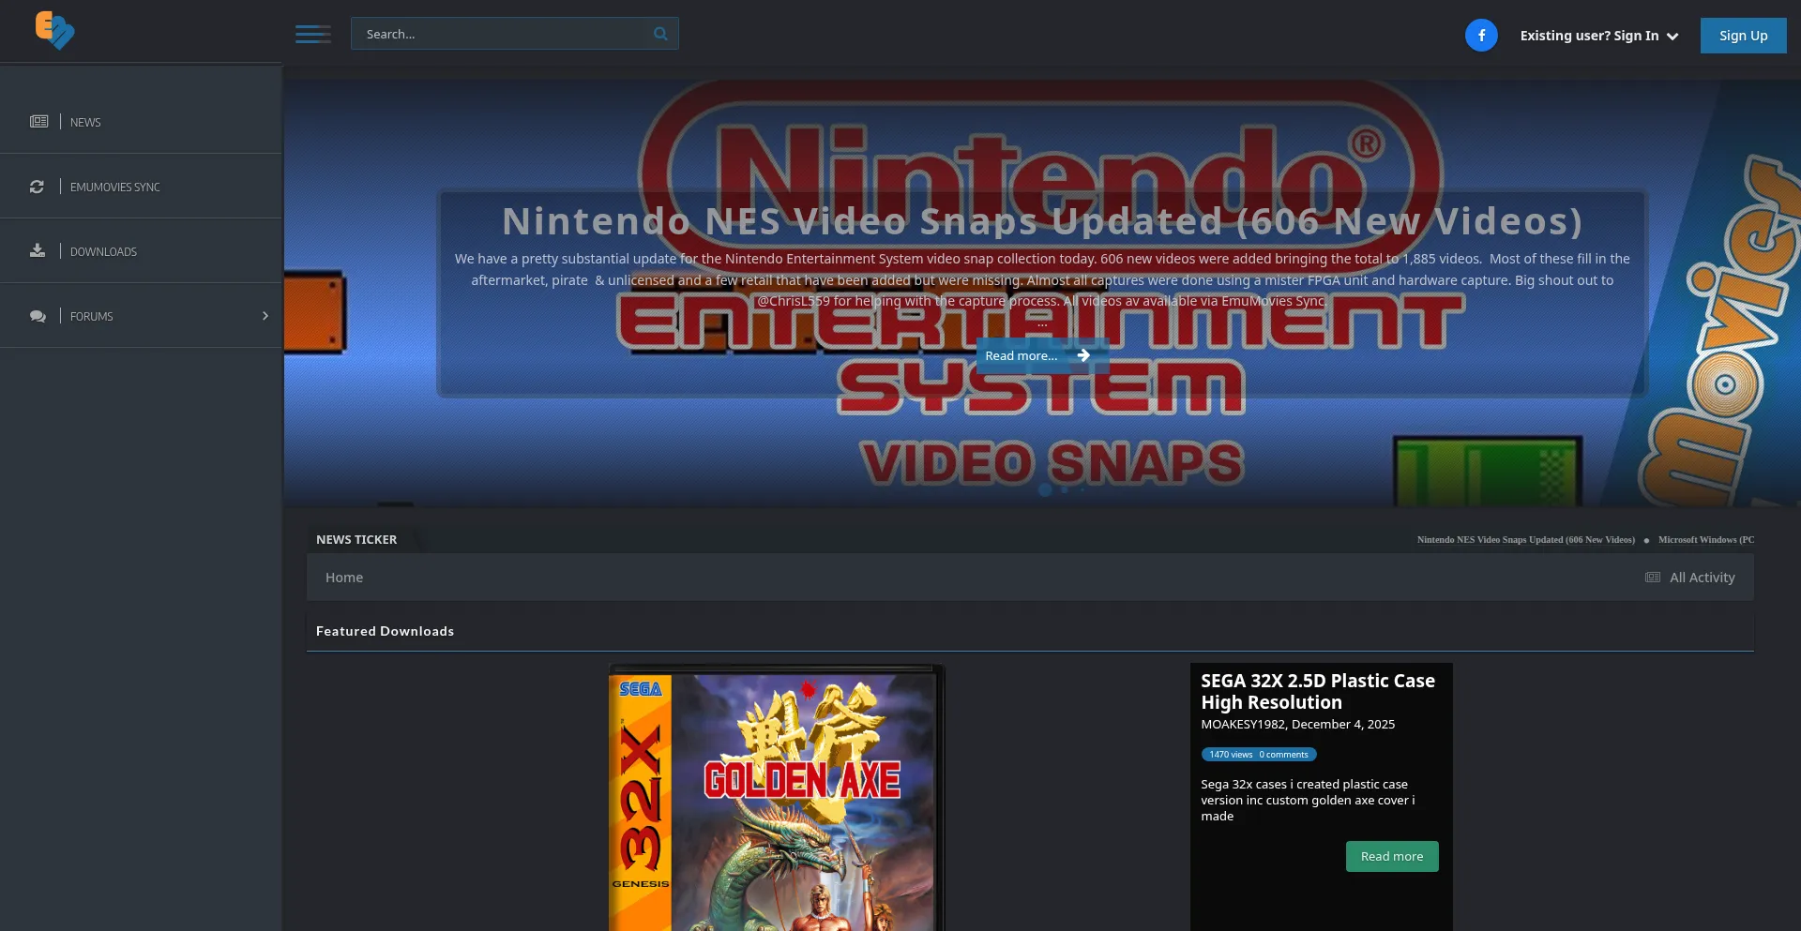This screenshot has height=931, width=1801.
Task: Click the newspaper icon beside NEWS
Action: pyautogui.click(x=38, y=121)
